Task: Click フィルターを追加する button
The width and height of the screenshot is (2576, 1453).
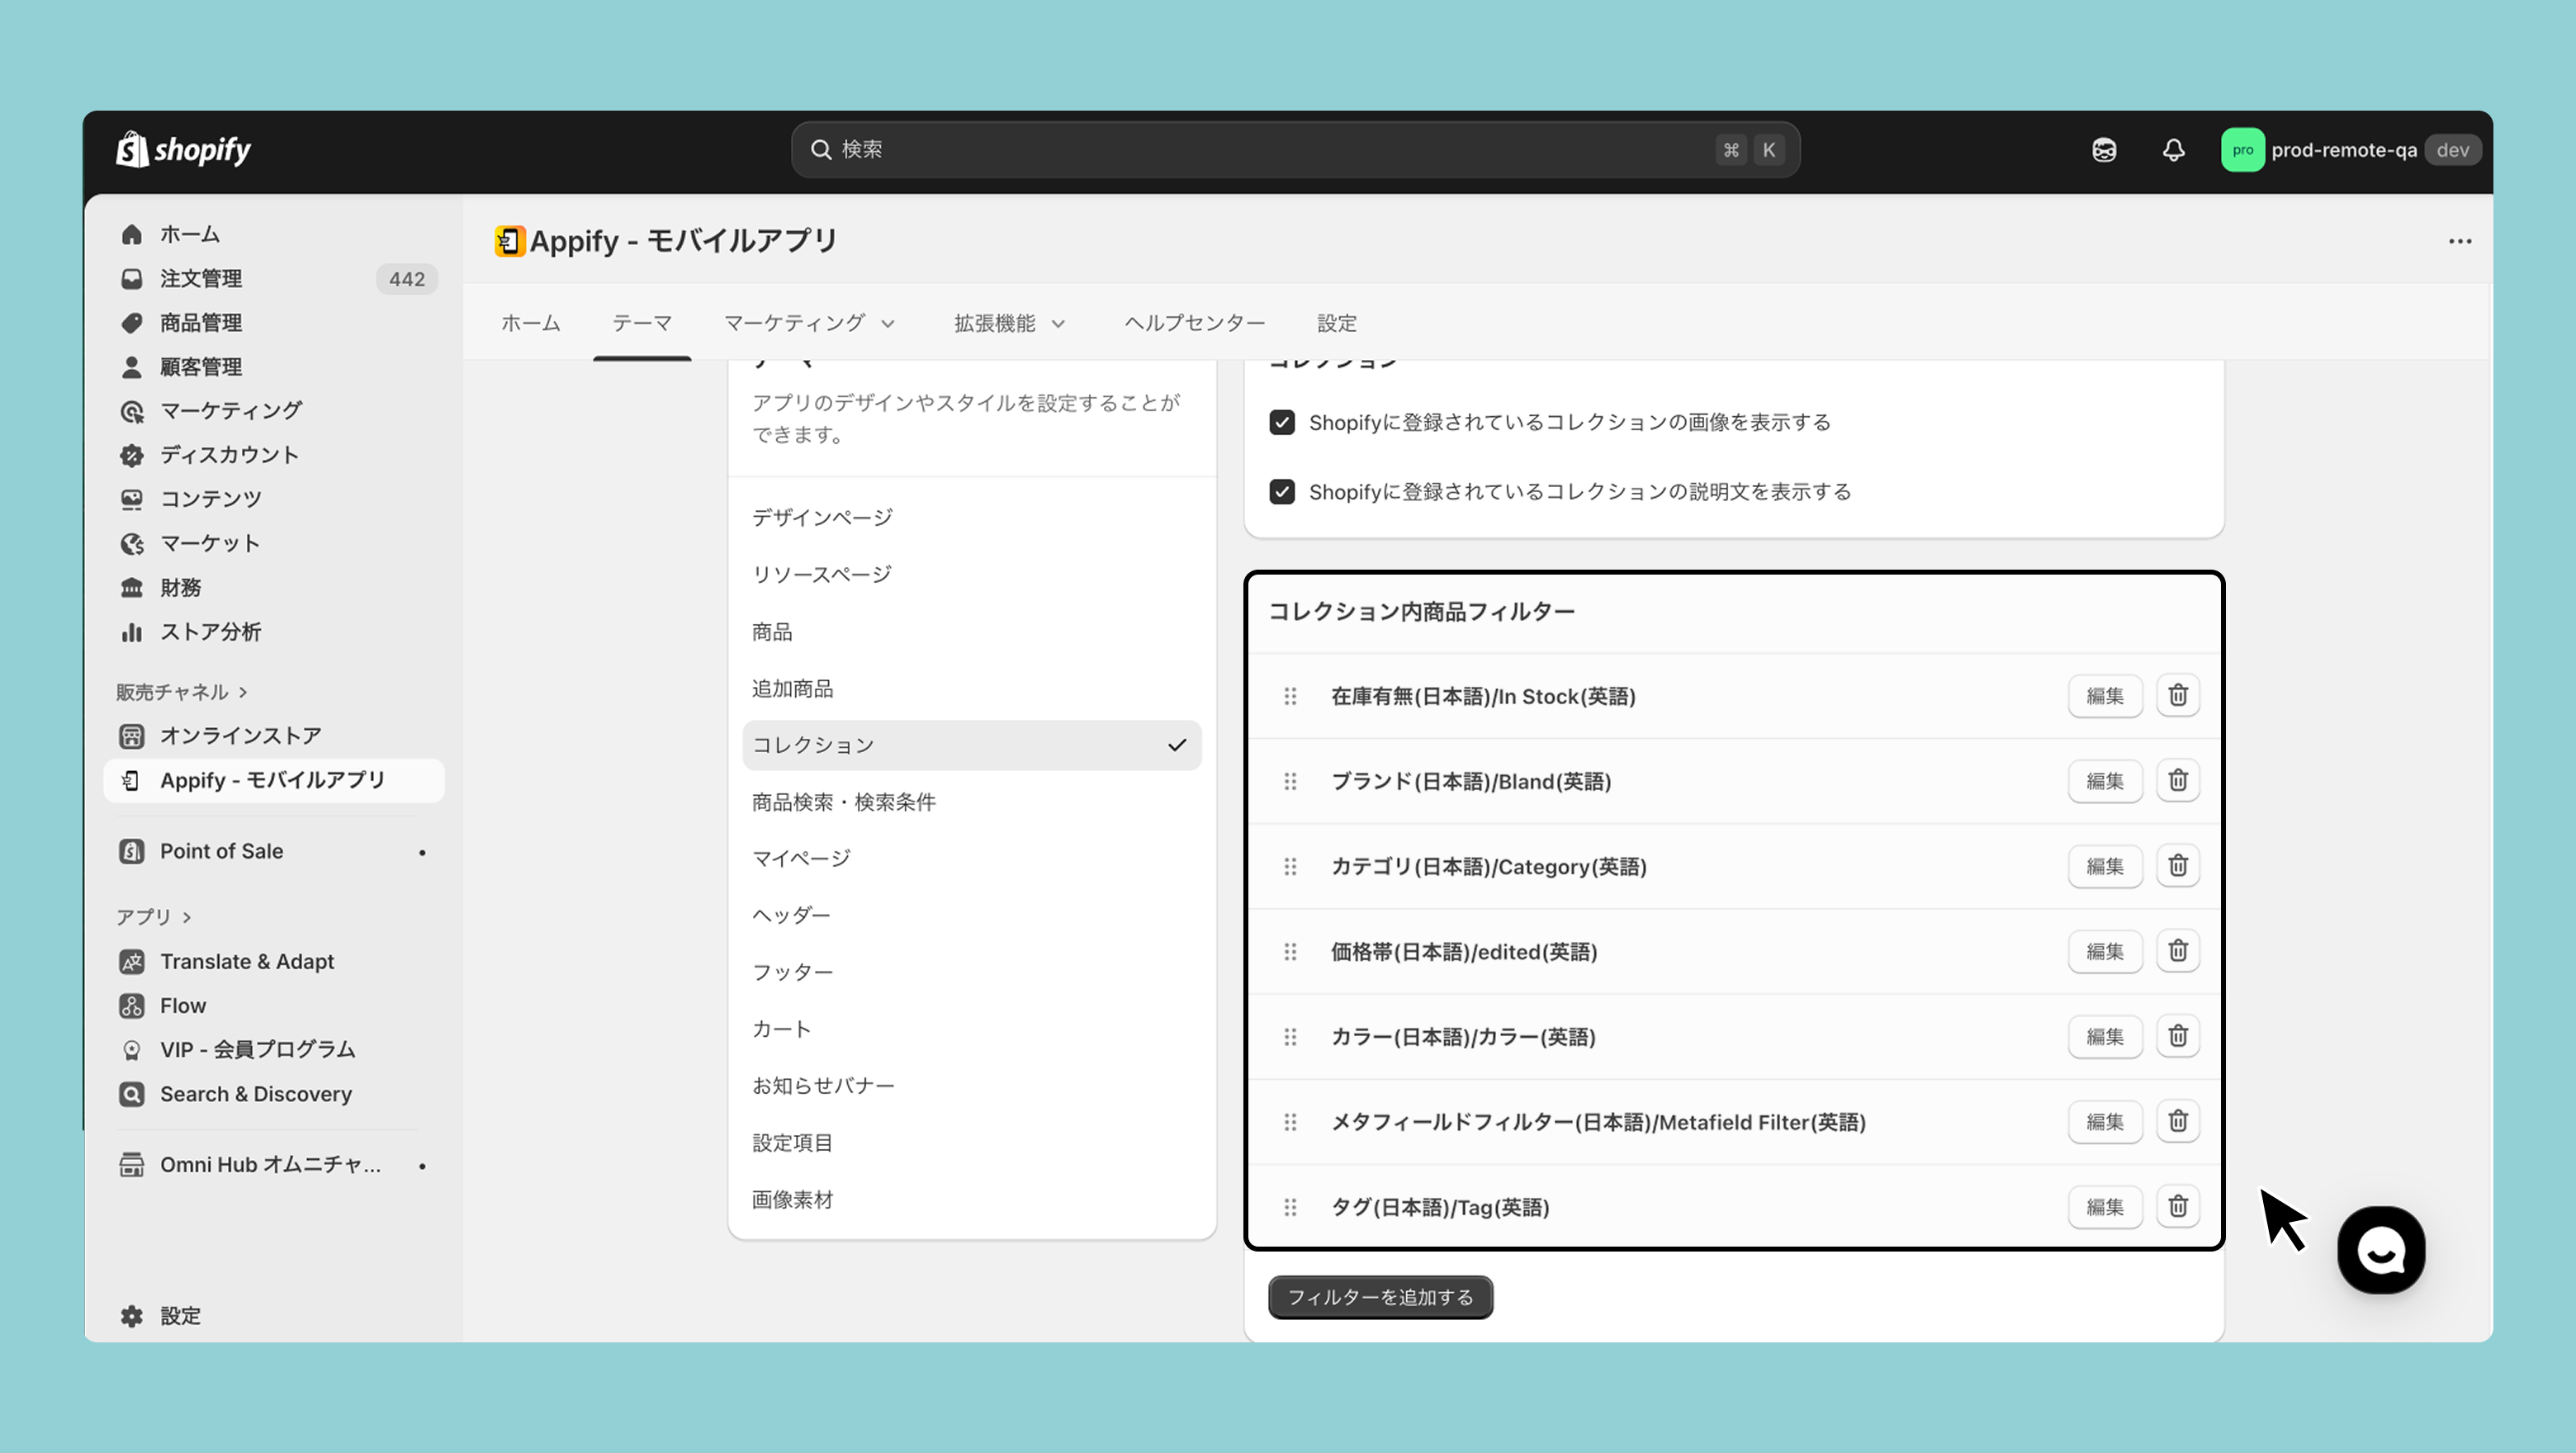Action: point(1380,1297)
